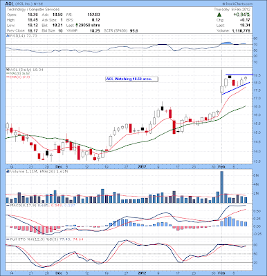Click the "Thursday 9-Feb-2012" date
The height and width of the screenshot is (276, 267).
pyautogui.click(x=232, y=10)
